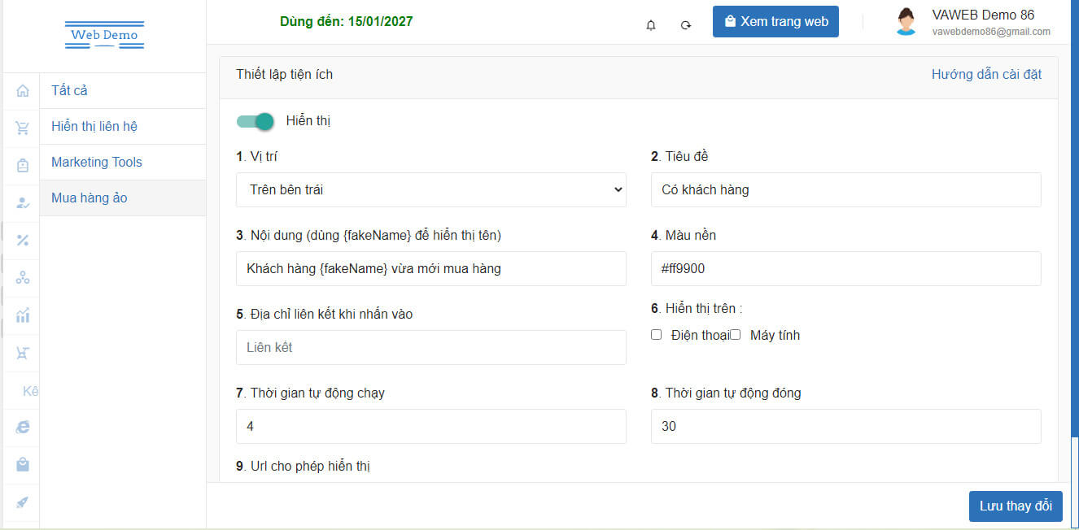This screenshot has width=1079, height=530.
Task: Open the Hướng dẫn cài đặt link
Action: pyautogui.click(x=986, y=74)
